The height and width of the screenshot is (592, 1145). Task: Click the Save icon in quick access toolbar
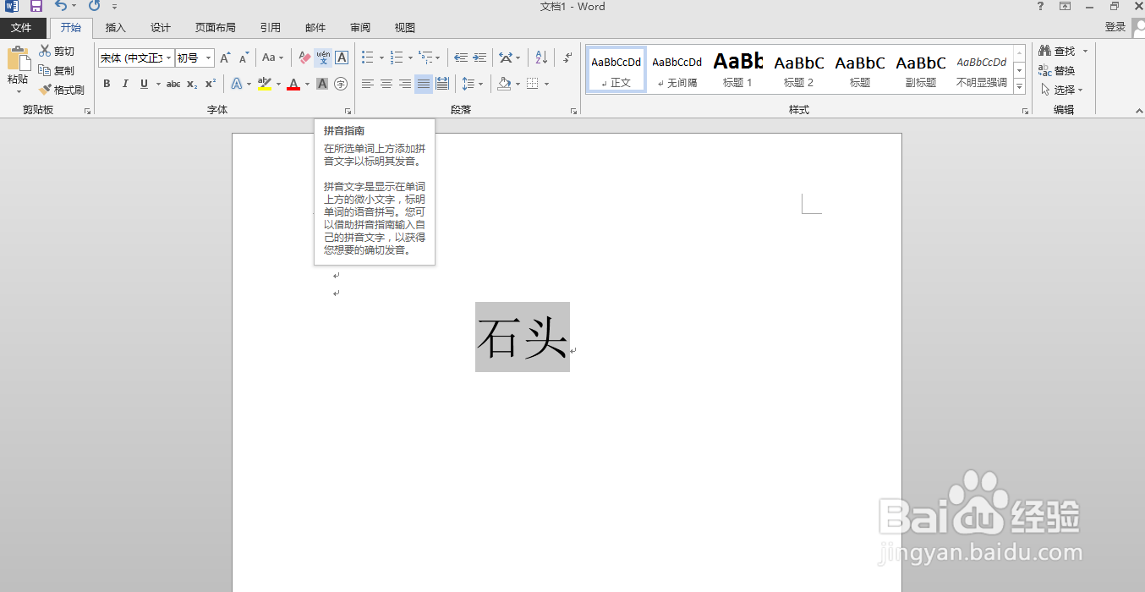[x=36, y=6]
